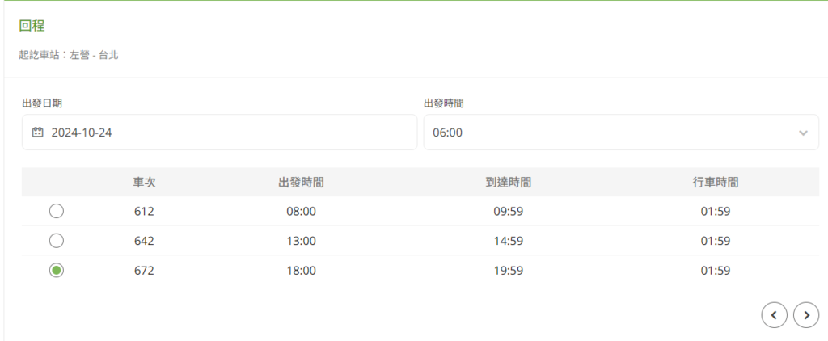The image size is (828, 341).
Task: Click the selected radio button for train 672
Action: pos(57,270)
